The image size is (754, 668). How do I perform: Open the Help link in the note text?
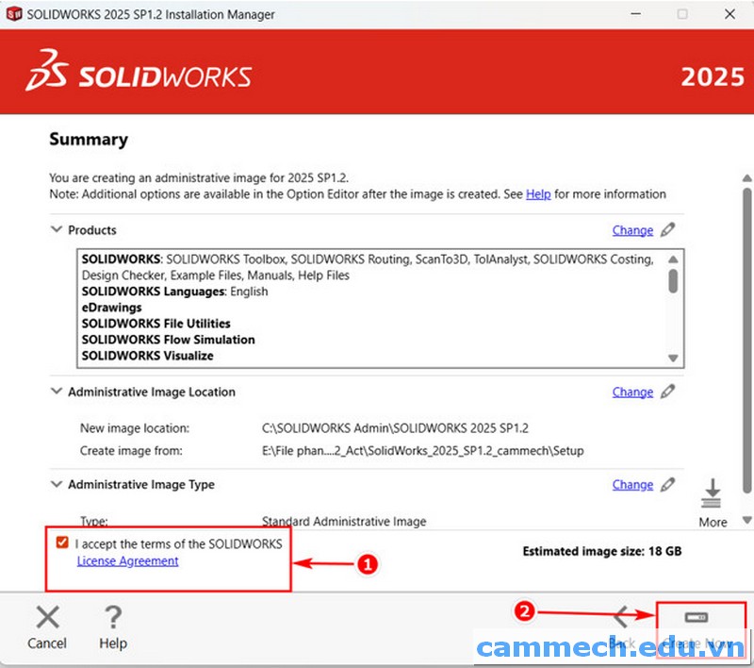[538, 193]
